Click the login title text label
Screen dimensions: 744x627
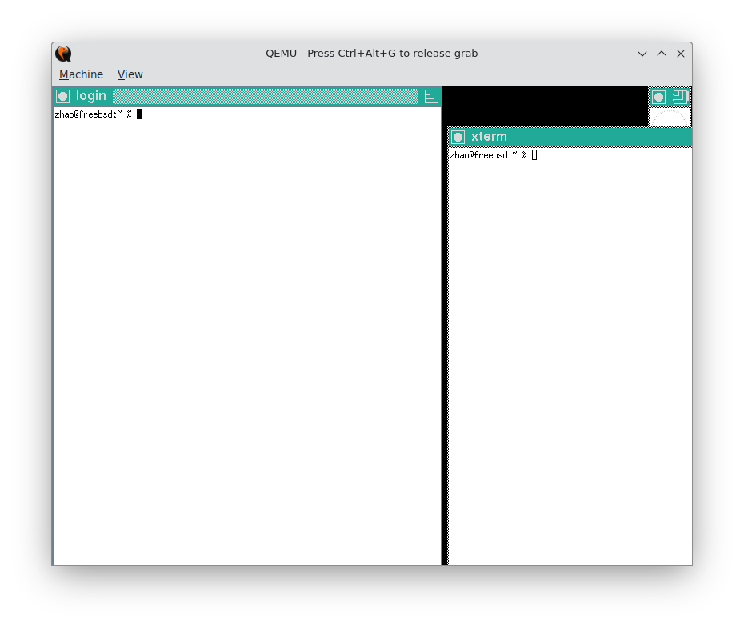pyautogui.click(x=90, y=96)
